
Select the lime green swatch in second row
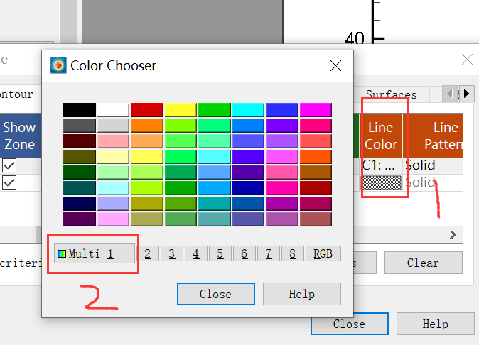181,126
